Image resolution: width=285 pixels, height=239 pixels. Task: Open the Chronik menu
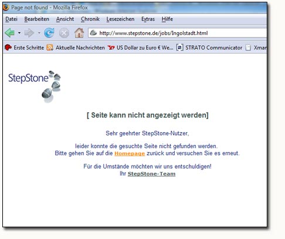tap(90, 19)
